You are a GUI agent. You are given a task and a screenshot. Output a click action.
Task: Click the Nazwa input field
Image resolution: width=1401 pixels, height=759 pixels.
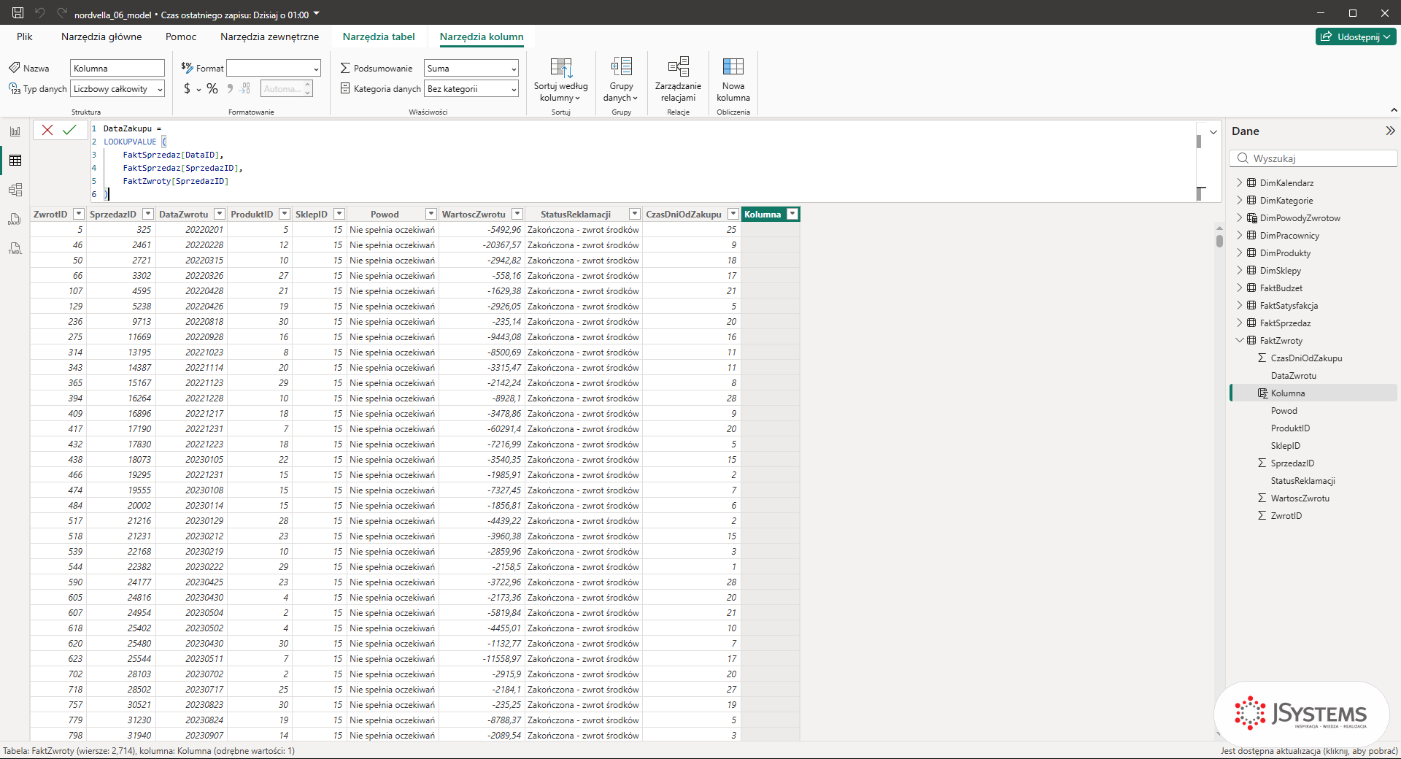click(117, 68)
